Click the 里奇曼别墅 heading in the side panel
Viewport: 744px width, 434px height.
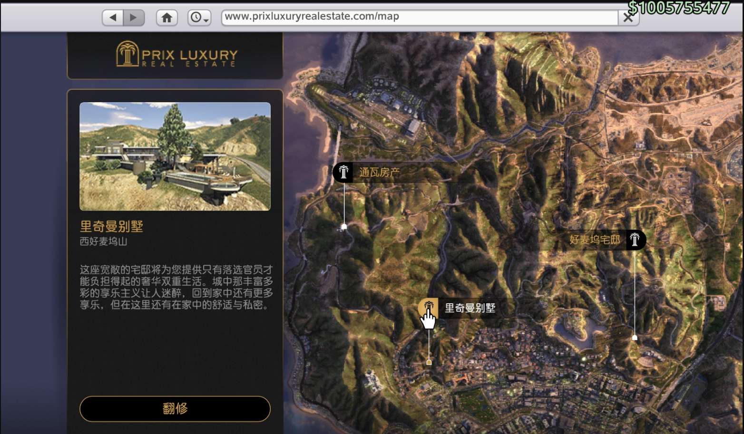pos(112,226)
